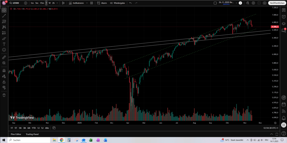Select the 6M date range
This screenshot has height=143, width=287.
click(x=29, y=128)
